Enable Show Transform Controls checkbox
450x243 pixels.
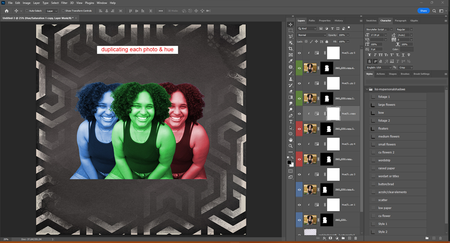(x=63, y=11)
